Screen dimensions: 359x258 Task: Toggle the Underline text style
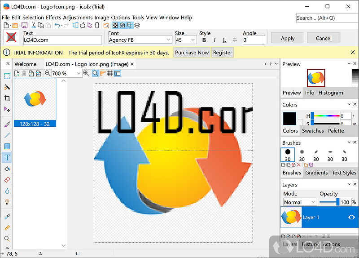pos(225,40)
